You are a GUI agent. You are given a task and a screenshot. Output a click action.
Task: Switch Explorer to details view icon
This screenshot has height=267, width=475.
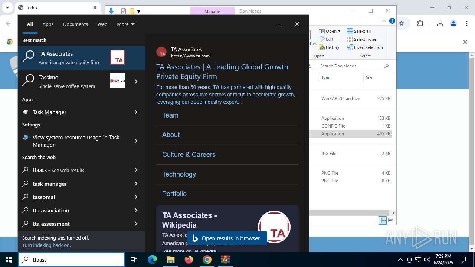[383, 220]
